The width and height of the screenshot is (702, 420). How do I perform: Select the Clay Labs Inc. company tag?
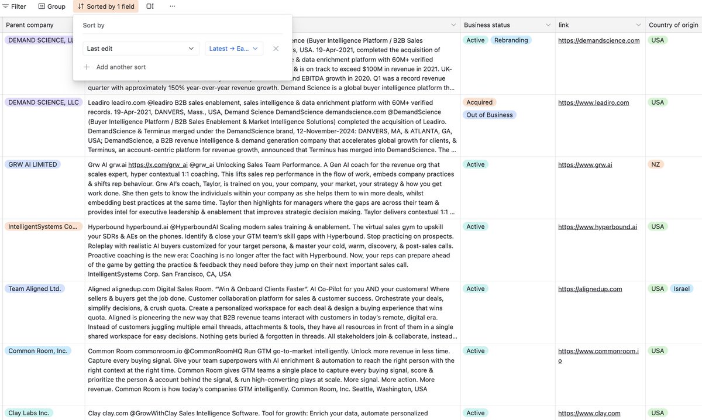29,412
